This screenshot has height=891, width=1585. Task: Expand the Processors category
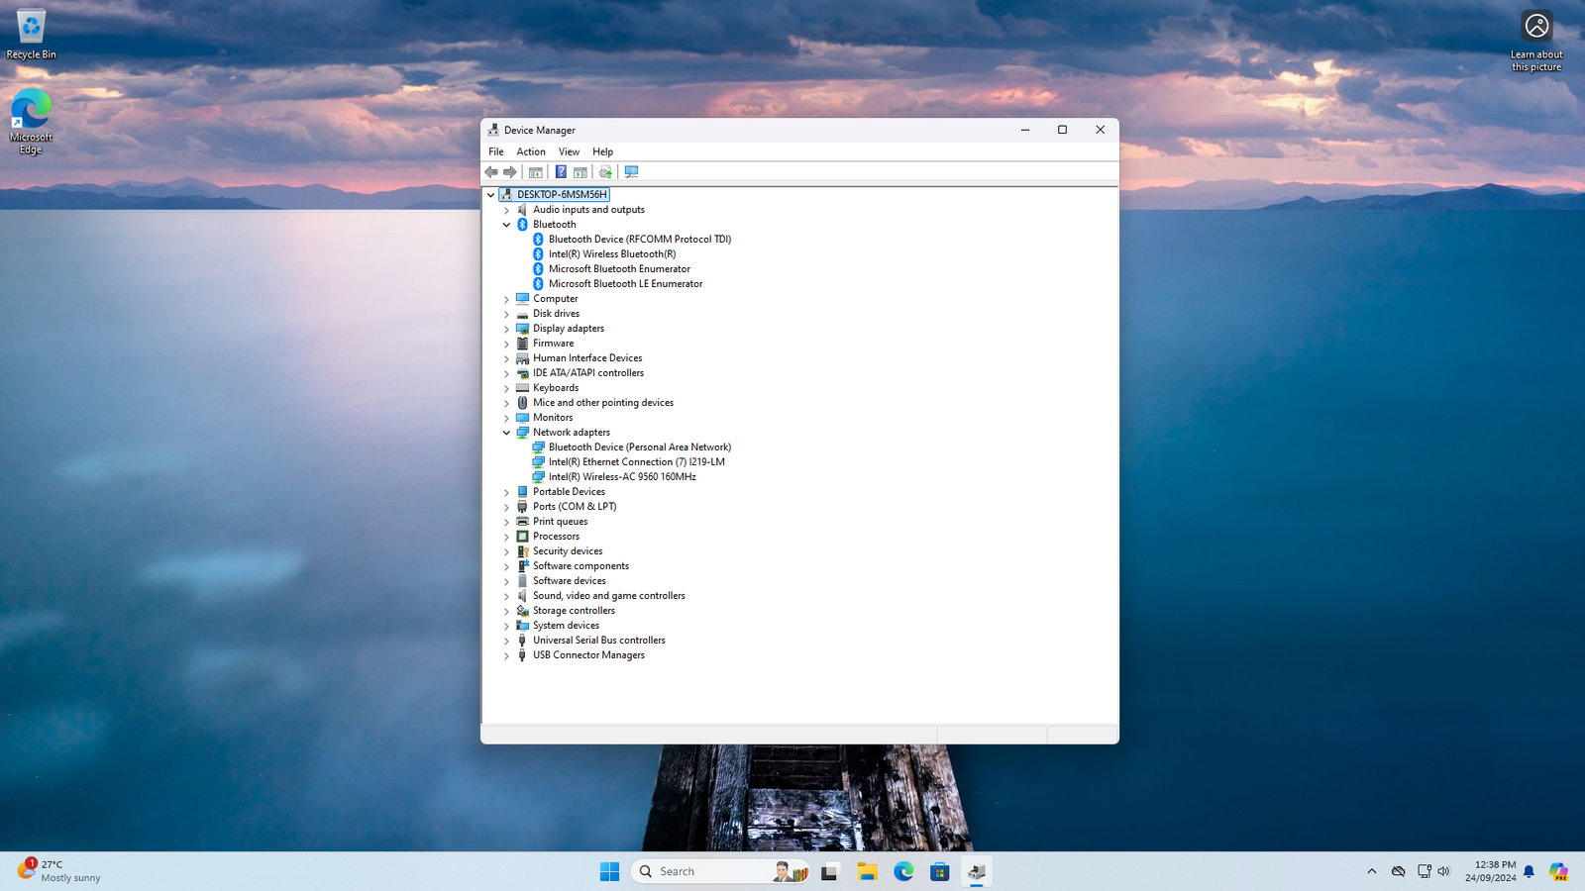pyautogui.click(x=506, y=537)
